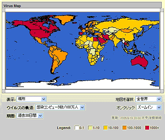Open the 表示 dropdown showing 場所
This screenshot has height=140, width=165.
click(x=32, y=99)
